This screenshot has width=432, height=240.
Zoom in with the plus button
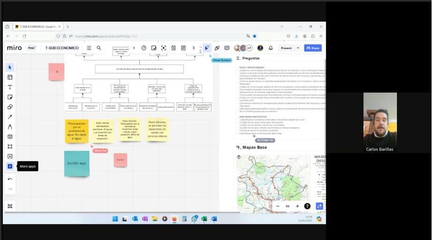pos(297,206)
